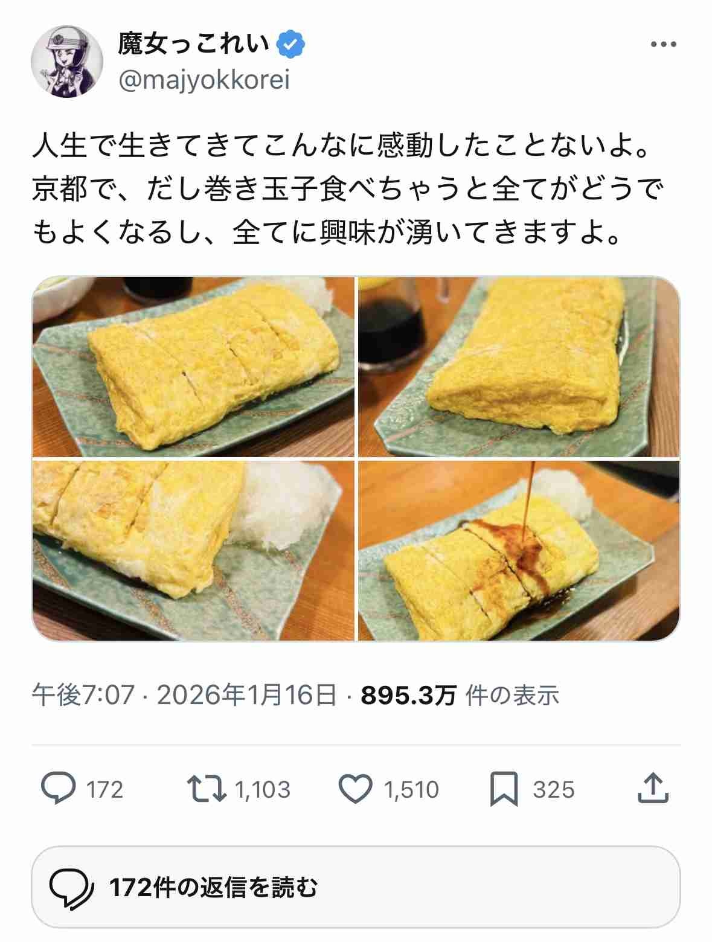This screenshot has width=712, height=942.
Task: Click the 325 bookmarks count
Action: 553,790
